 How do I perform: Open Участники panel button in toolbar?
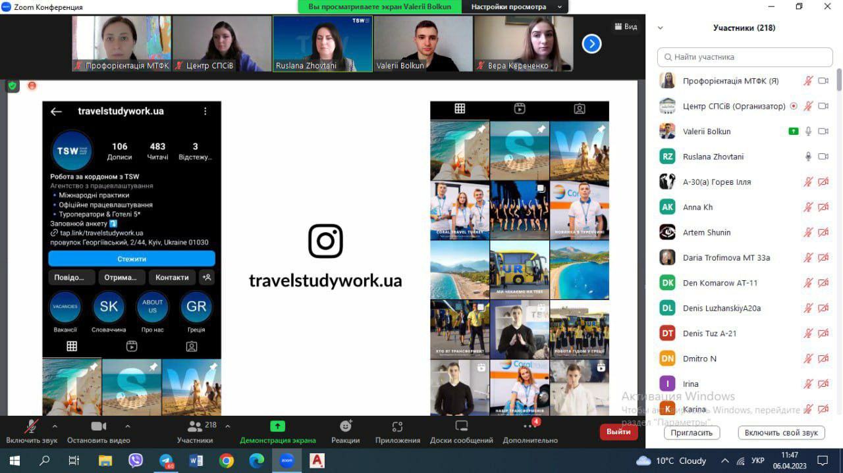pos(195,432)
